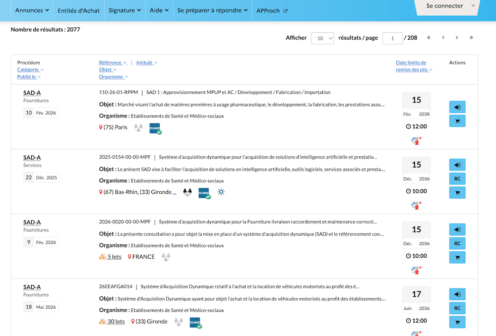Go to the next results page
Image resolution: width=496 pixels, height=336 pixels.
click(457, 38)
